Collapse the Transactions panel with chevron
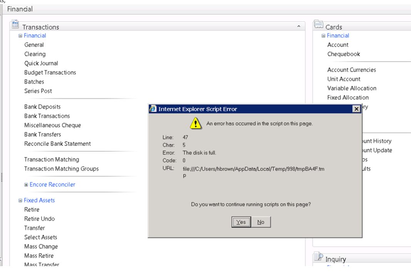 point(299,27)
